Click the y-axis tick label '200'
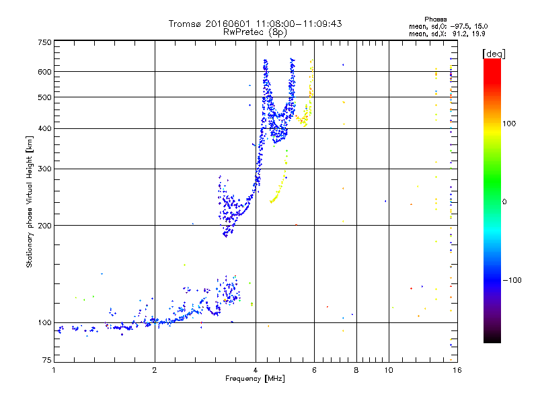Image resolution: width=538 pixels, height=403 pixels. tap(44, 226)
